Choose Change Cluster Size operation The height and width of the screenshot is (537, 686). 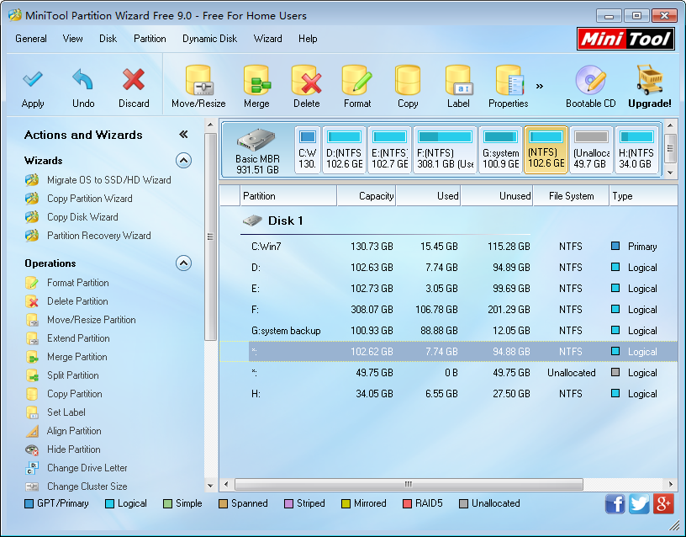(87, 486)
